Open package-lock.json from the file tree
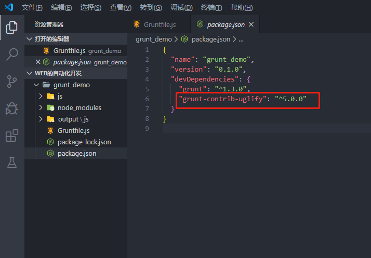The width and height of the screenshot is (371, 258). coord(76,142)
